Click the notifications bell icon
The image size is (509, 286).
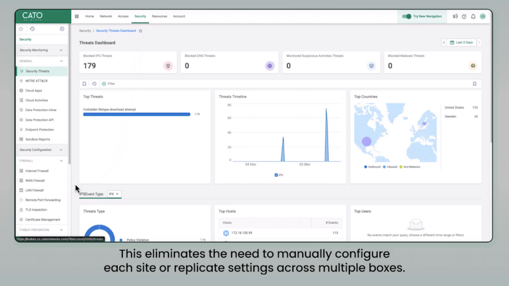click(x=473, y=16)
